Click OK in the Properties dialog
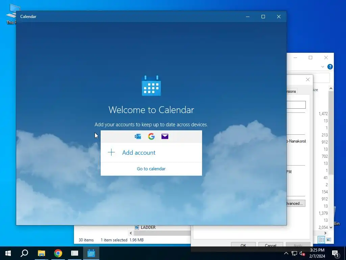 243,245
